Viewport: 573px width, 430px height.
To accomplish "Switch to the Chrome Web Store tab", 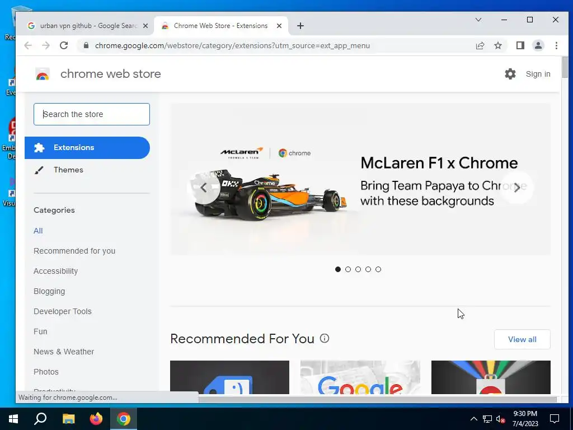I will (x=220, y=26).
